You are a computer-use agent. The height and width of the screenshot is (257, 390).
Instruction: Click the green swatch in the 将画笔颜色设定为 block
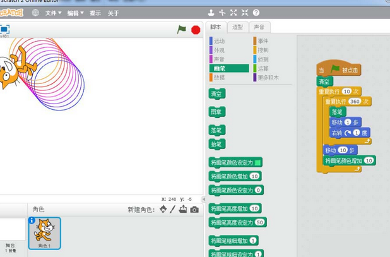click(257, 162)
